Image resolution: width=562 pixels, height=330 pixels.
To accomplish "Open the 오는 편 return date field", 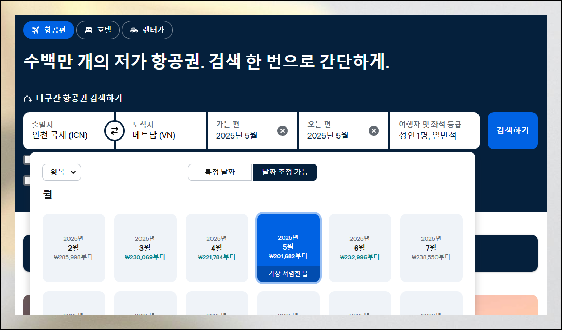I will coord(344,131).
